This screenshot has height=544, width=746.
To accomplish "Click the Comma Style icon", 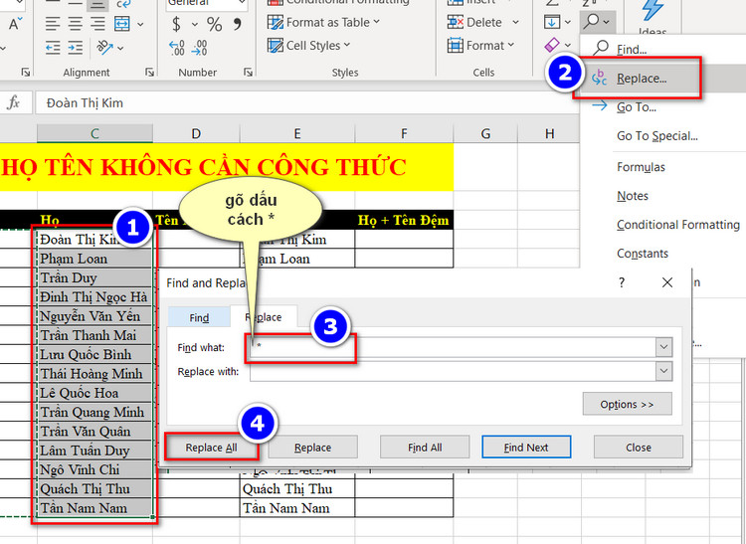I will 237,24.
